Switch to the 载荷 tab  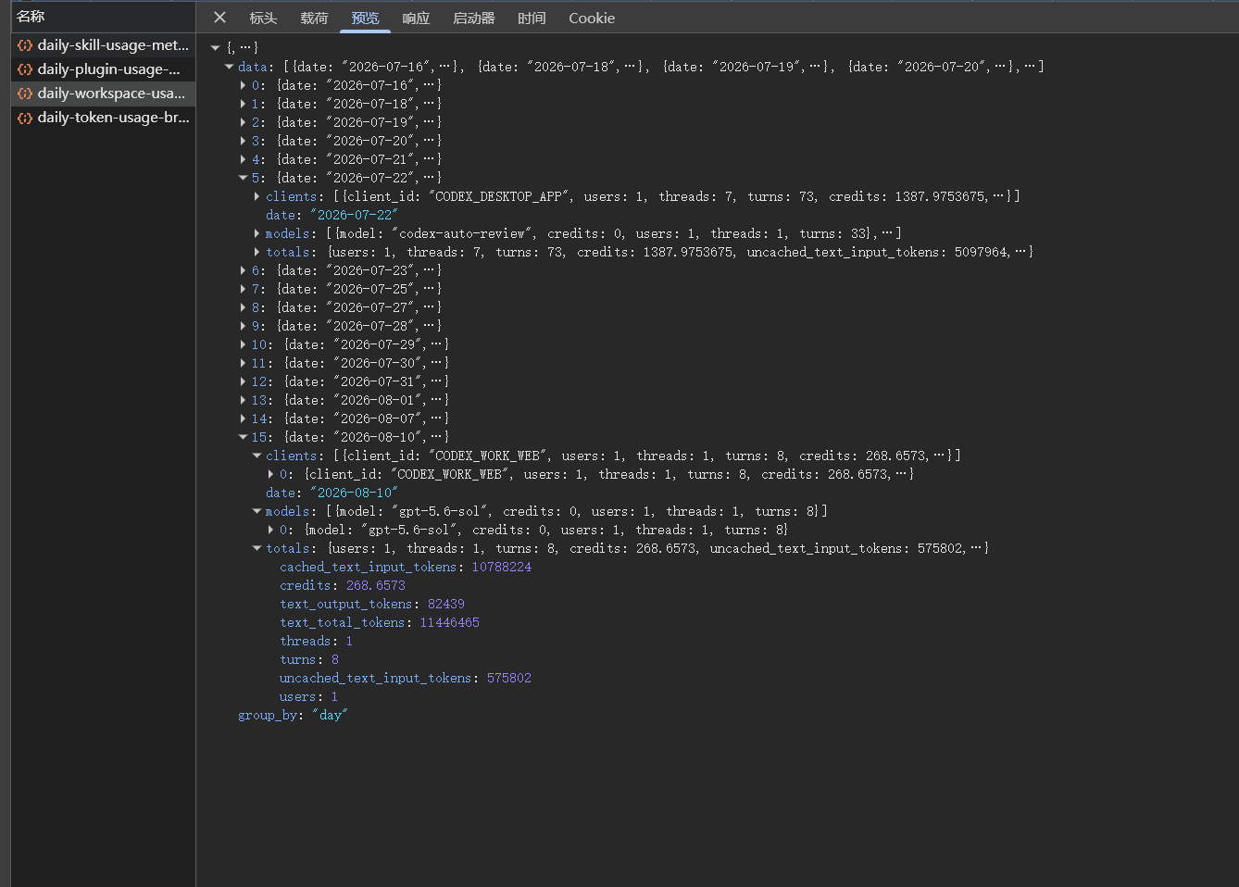(314, 18)
